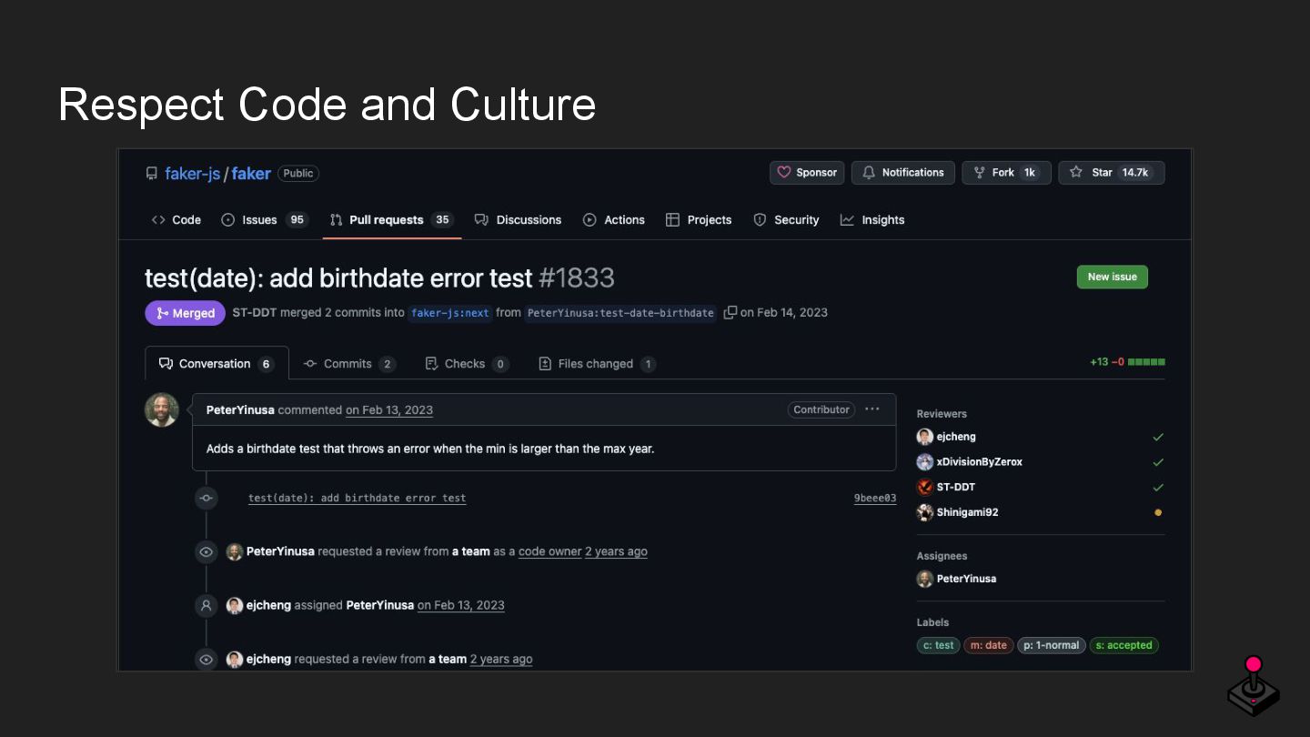The width and height of the screenshot is (1310, 737).
Task: Switch to the Code tab
Action: [176, 219]
